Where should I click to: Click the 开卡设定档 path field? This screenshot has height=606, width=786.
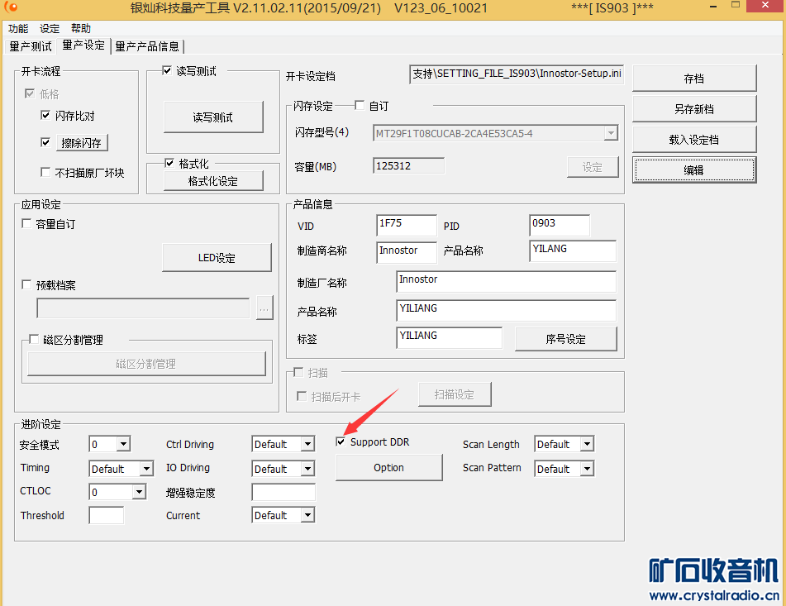pyautogui.click(x=517, y=74)
